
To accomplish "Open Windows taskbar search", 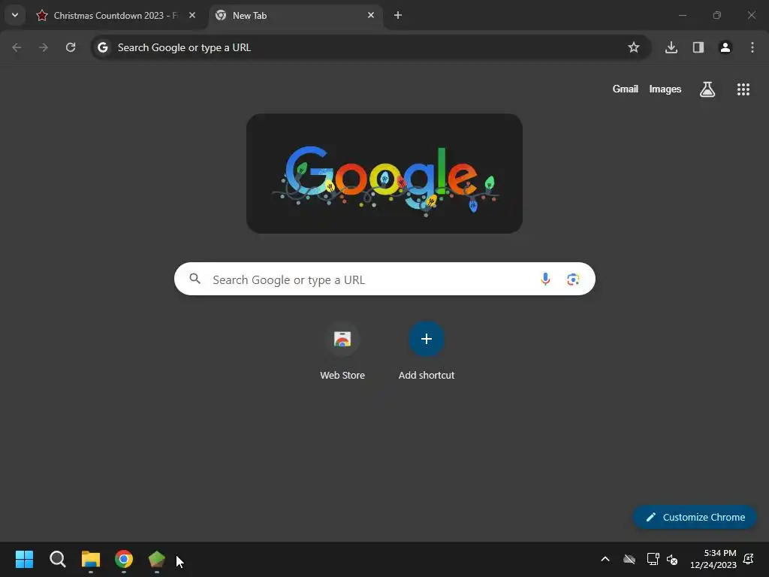I will [x=58, y=559].
